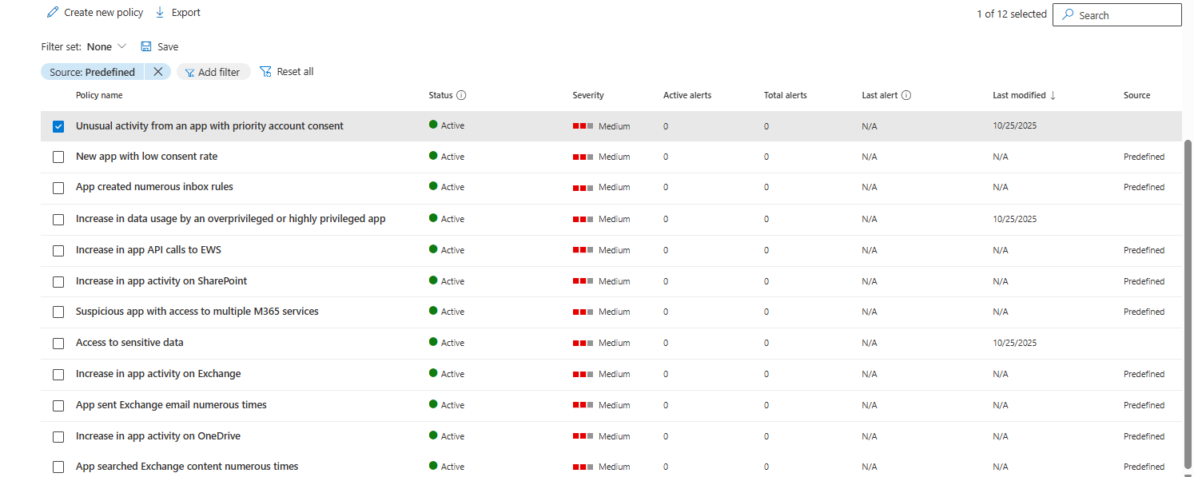Save the current filter set

point(159,46)
